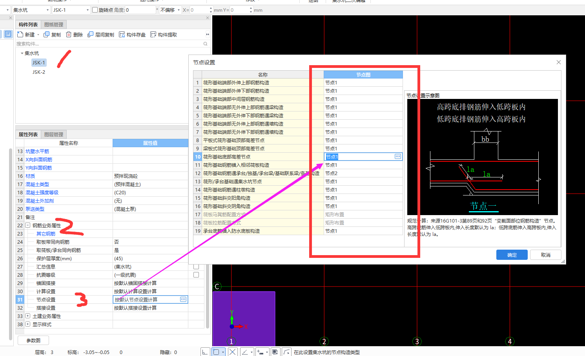Tick the checkbox on the 汇总信息 row
Image resolution: width=585 pixels, height=356 pixels.
pyautogui.click(x=196, y=267)
